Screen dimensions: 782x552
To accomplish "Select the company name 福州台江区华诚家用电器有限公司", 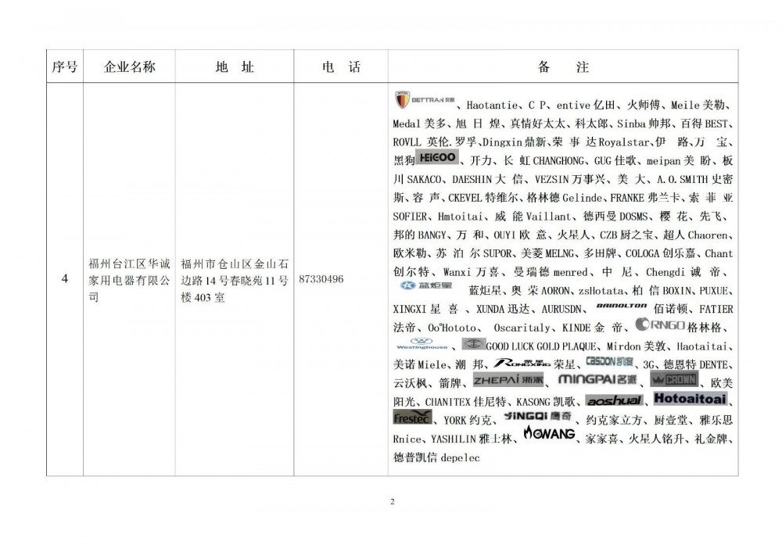I will [x=129, y=279].
